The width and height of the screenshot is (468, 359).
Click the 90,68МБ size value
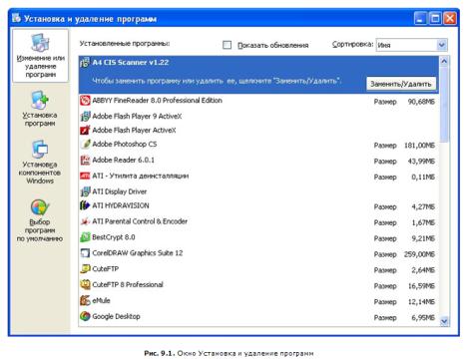tap(421, 102)
